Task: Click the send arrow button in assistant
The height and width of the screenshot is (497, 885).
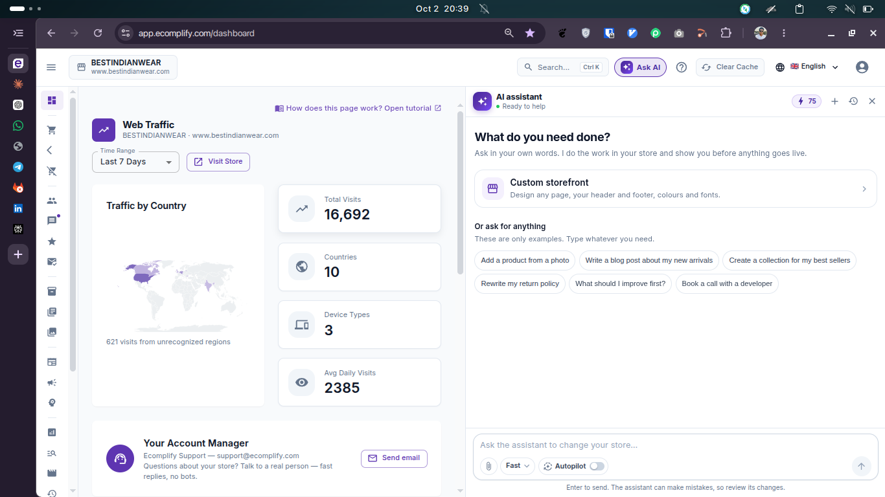Action: pyautogui.click(x=861, y=466)
